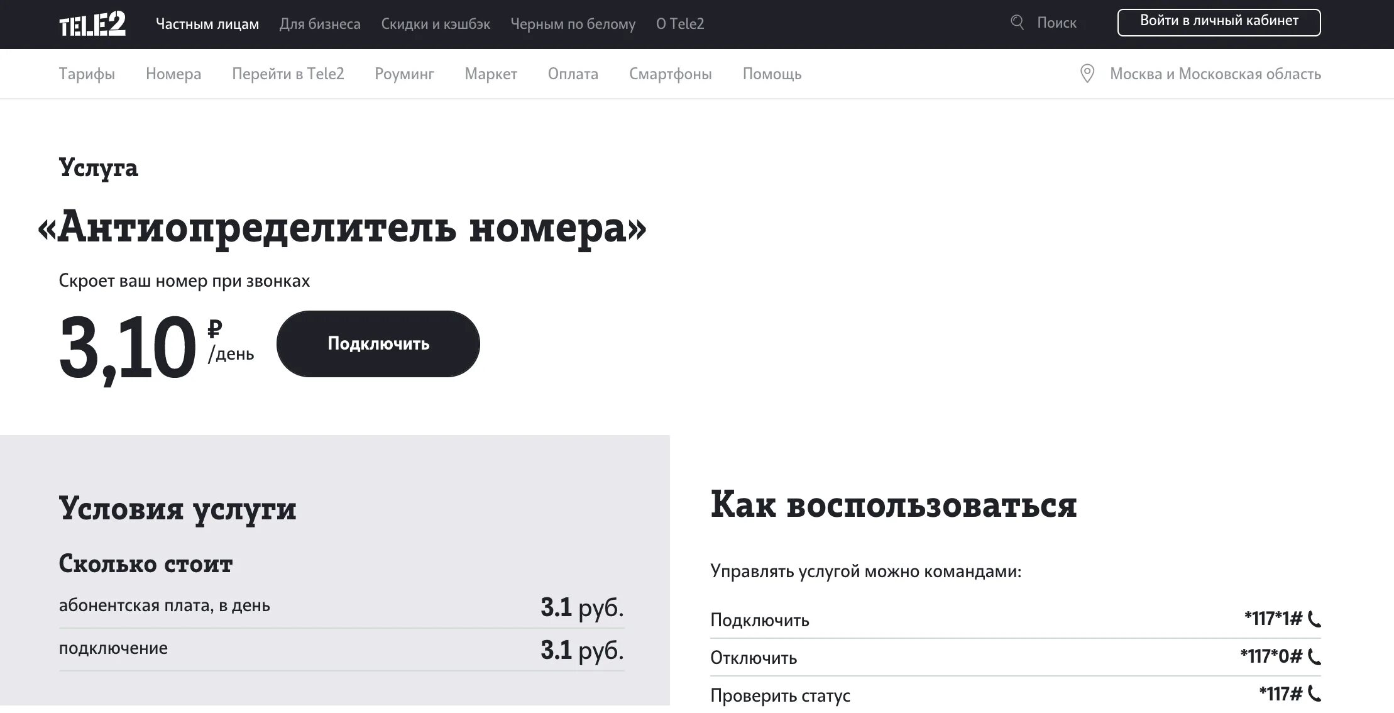Click абонентская плата, в день row
The width and height of the screenshot is (1394, 713).
click(x=342, y=606)
